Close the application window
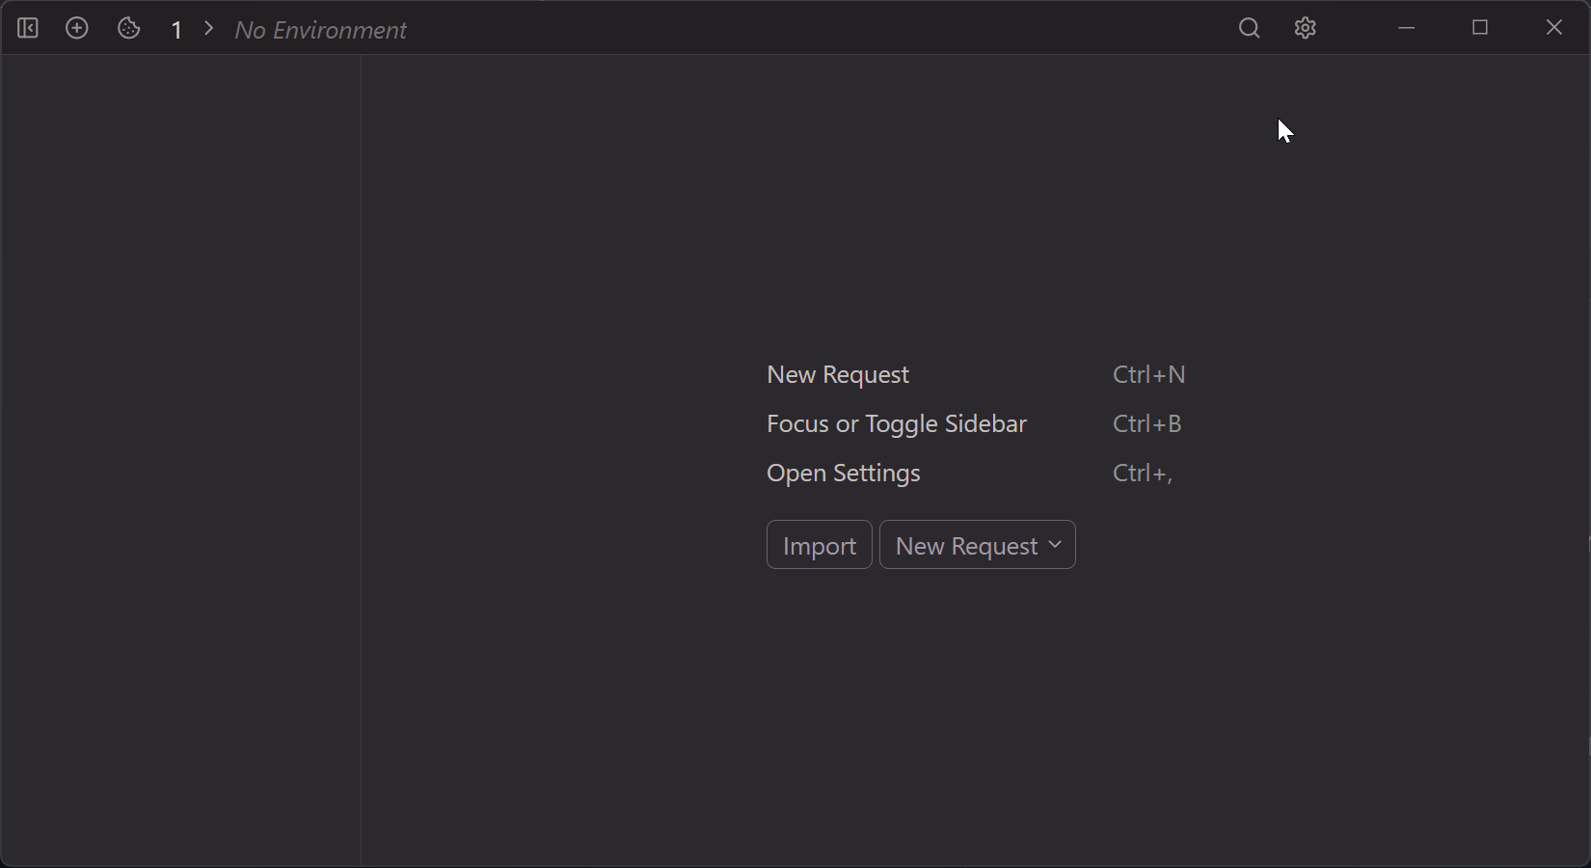Screen dimensions: 1591x868 pos(1554,28)
